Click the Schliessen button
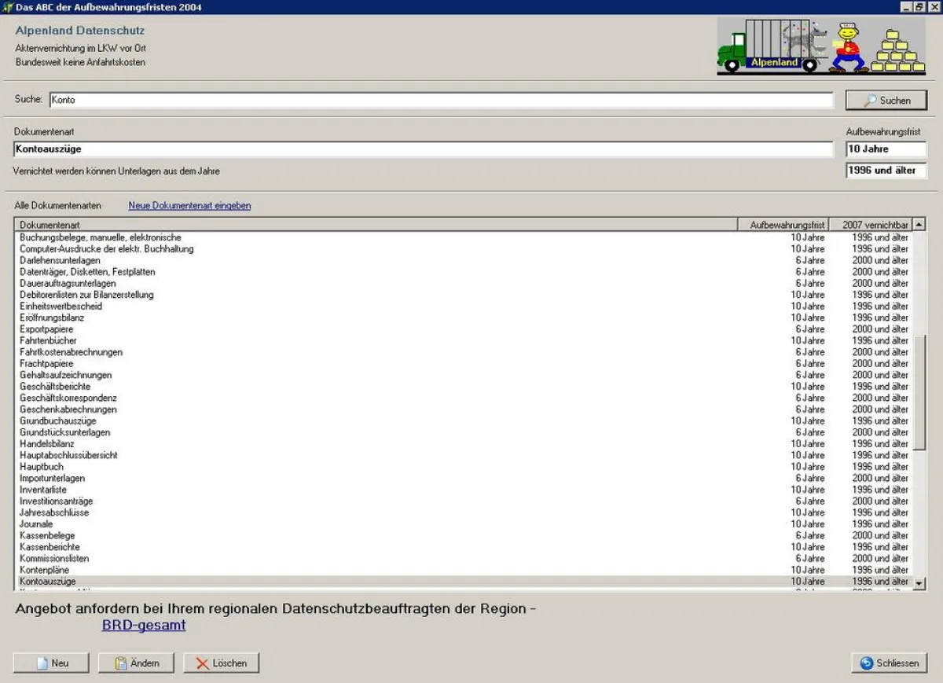The height and width of the screenshot is (683, 943). [x=889, y=663]
